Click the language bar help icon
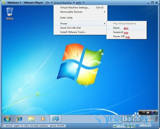 tap(152, 112)
